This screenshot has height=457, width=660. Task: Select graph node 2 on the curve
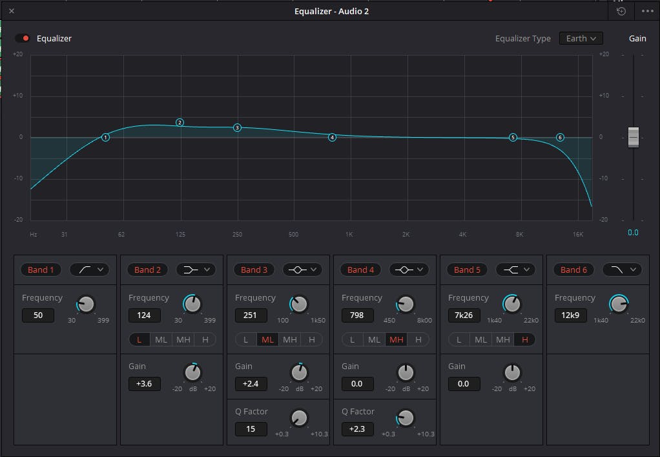click(180, 123)
